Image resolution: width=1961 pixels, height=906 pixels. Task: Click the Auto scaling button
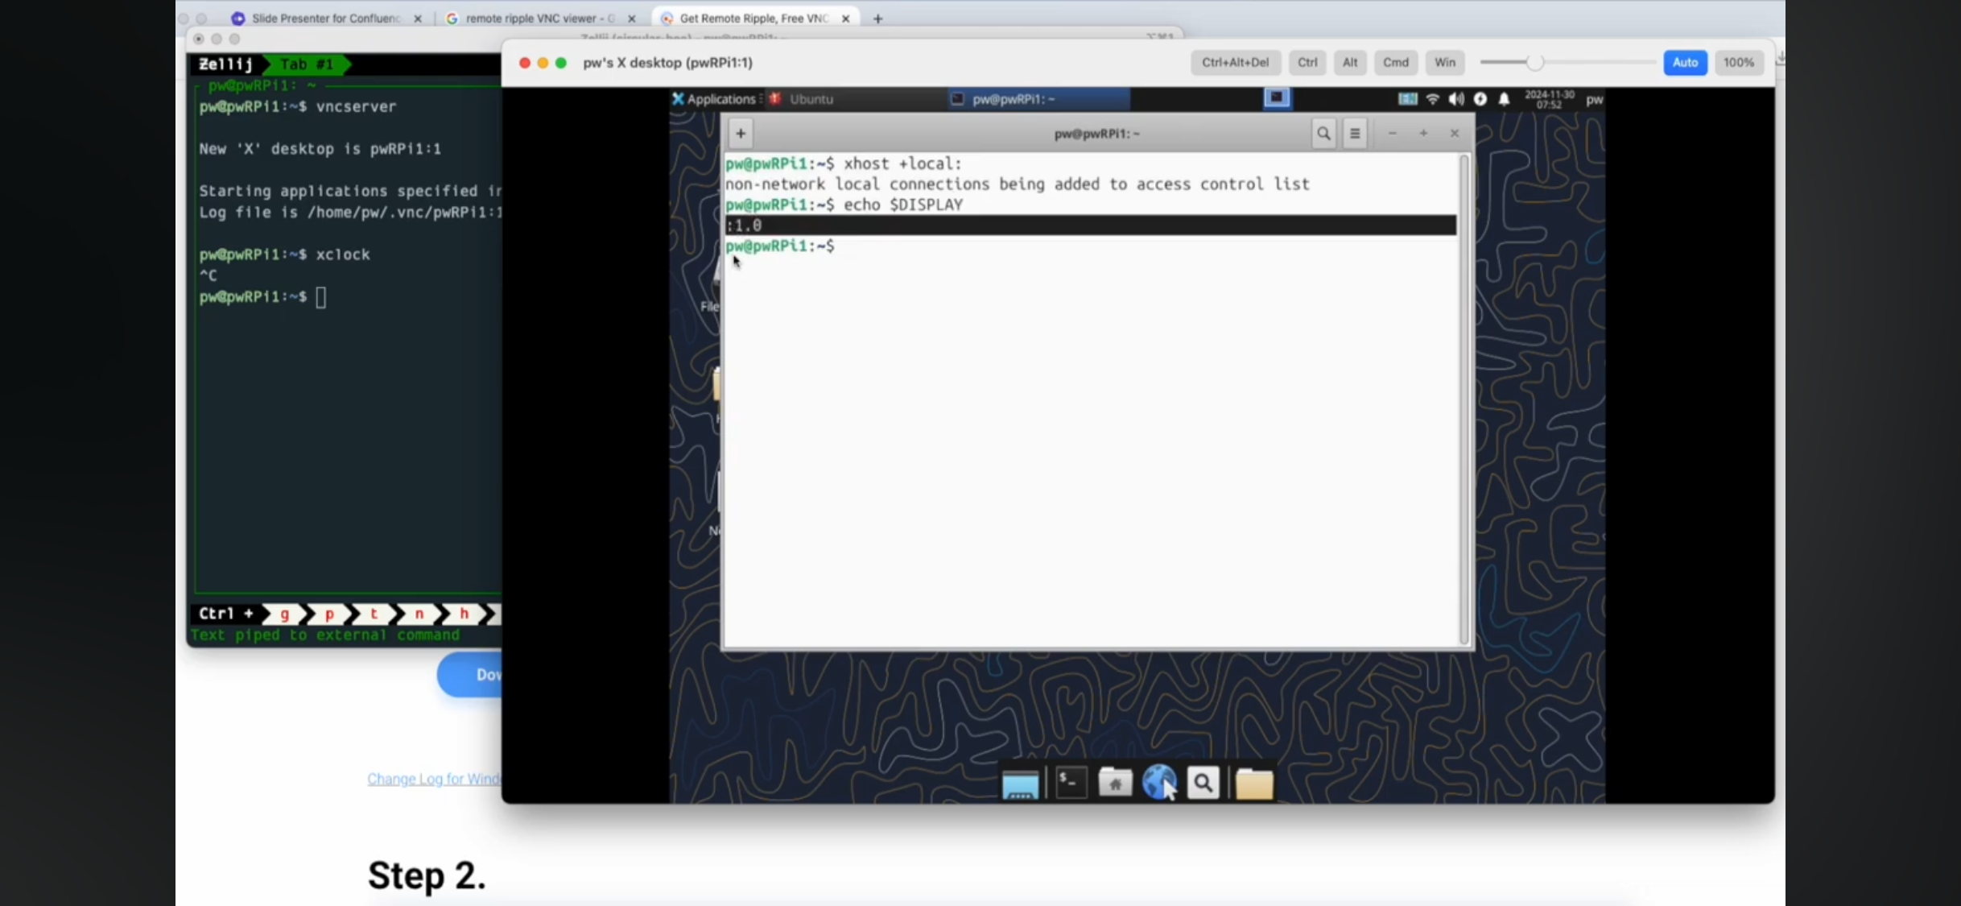(x=1684, y=63)
